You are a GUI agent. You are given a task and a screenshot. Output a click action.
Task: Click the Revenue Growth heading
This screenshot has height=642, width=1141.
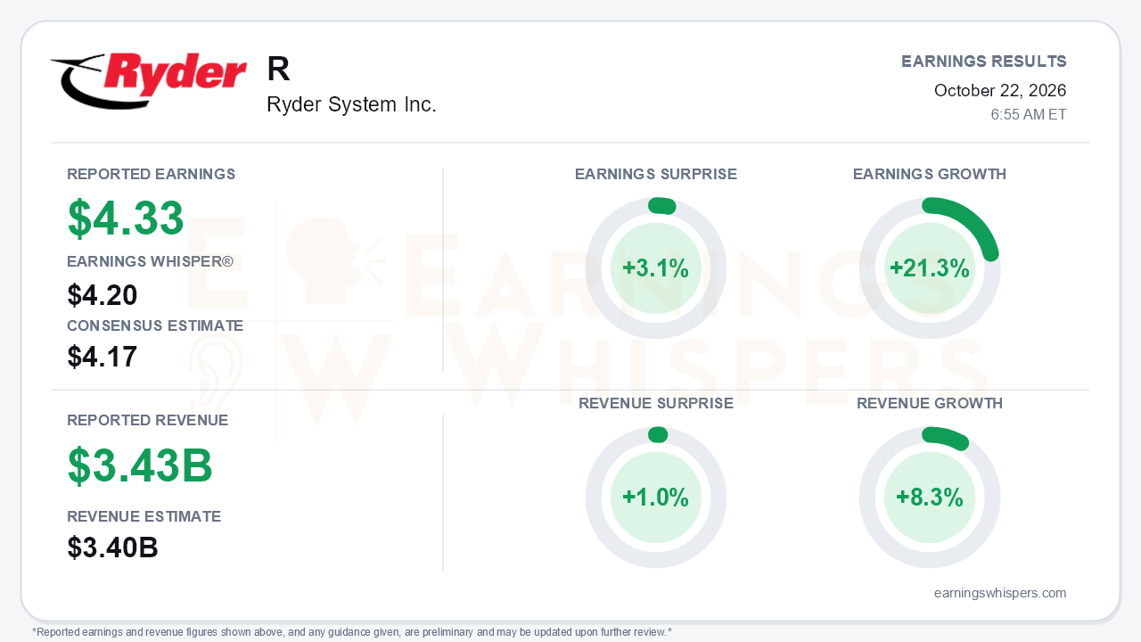930,403
